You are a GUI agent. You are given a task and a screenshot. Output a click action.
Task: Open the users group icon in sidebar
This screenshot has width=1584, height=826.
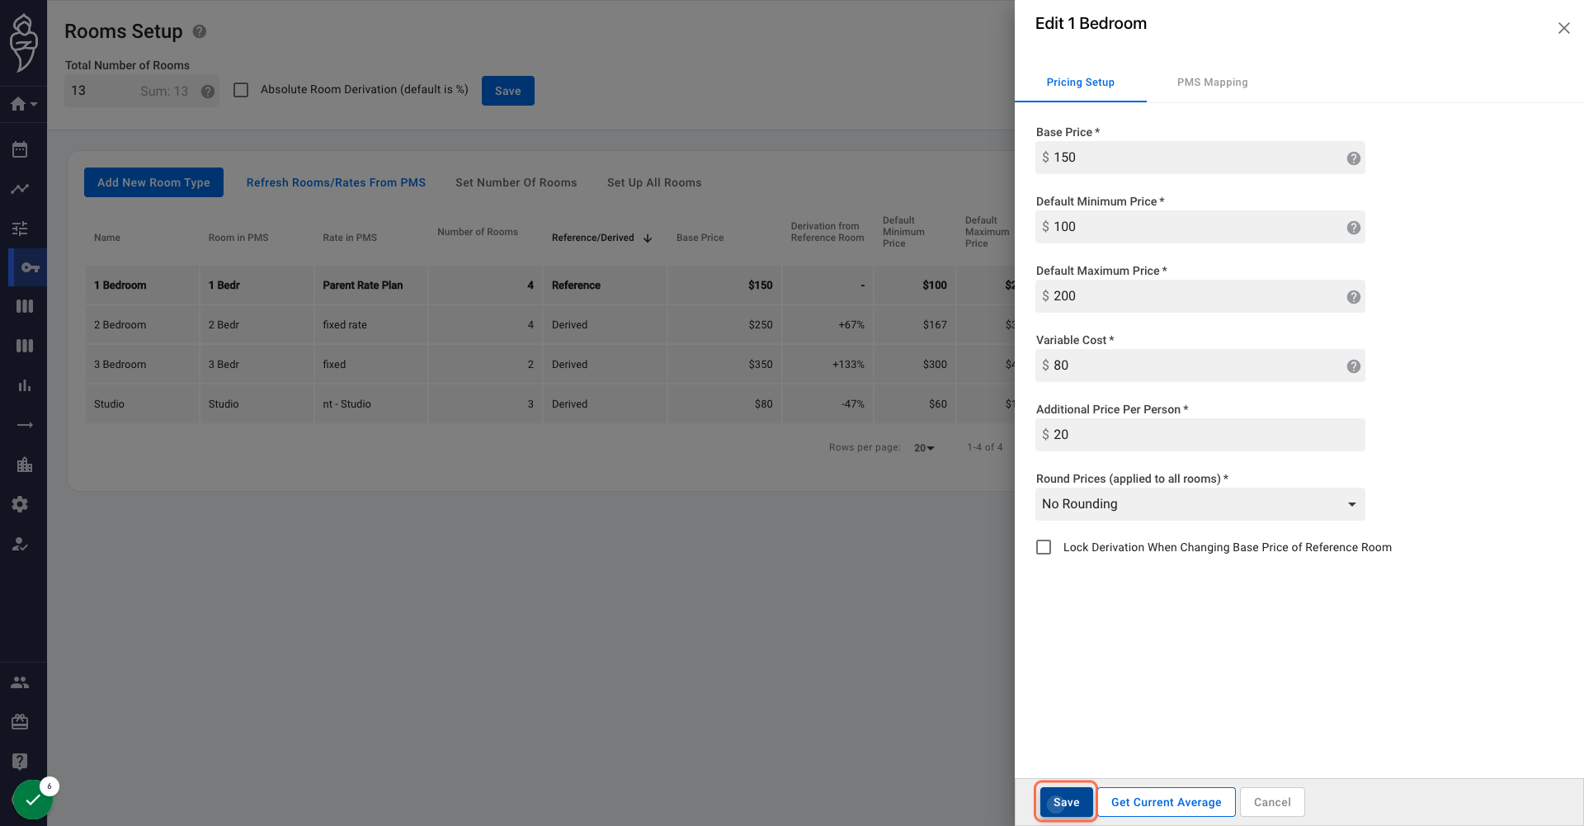point(20,682)
